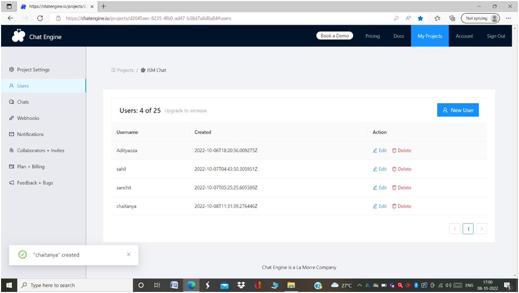Click the Adityaoza username cell
Viewport: 519px width, 293px height.
(127, 150)
